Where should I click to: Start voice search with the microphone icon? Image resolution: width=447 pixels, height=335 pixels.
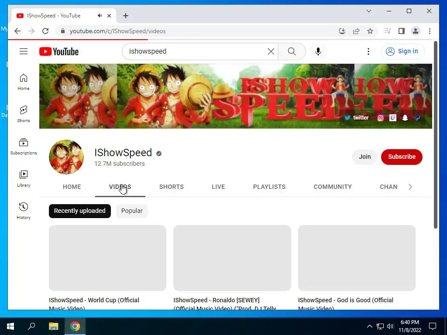[x=318, y=51]
